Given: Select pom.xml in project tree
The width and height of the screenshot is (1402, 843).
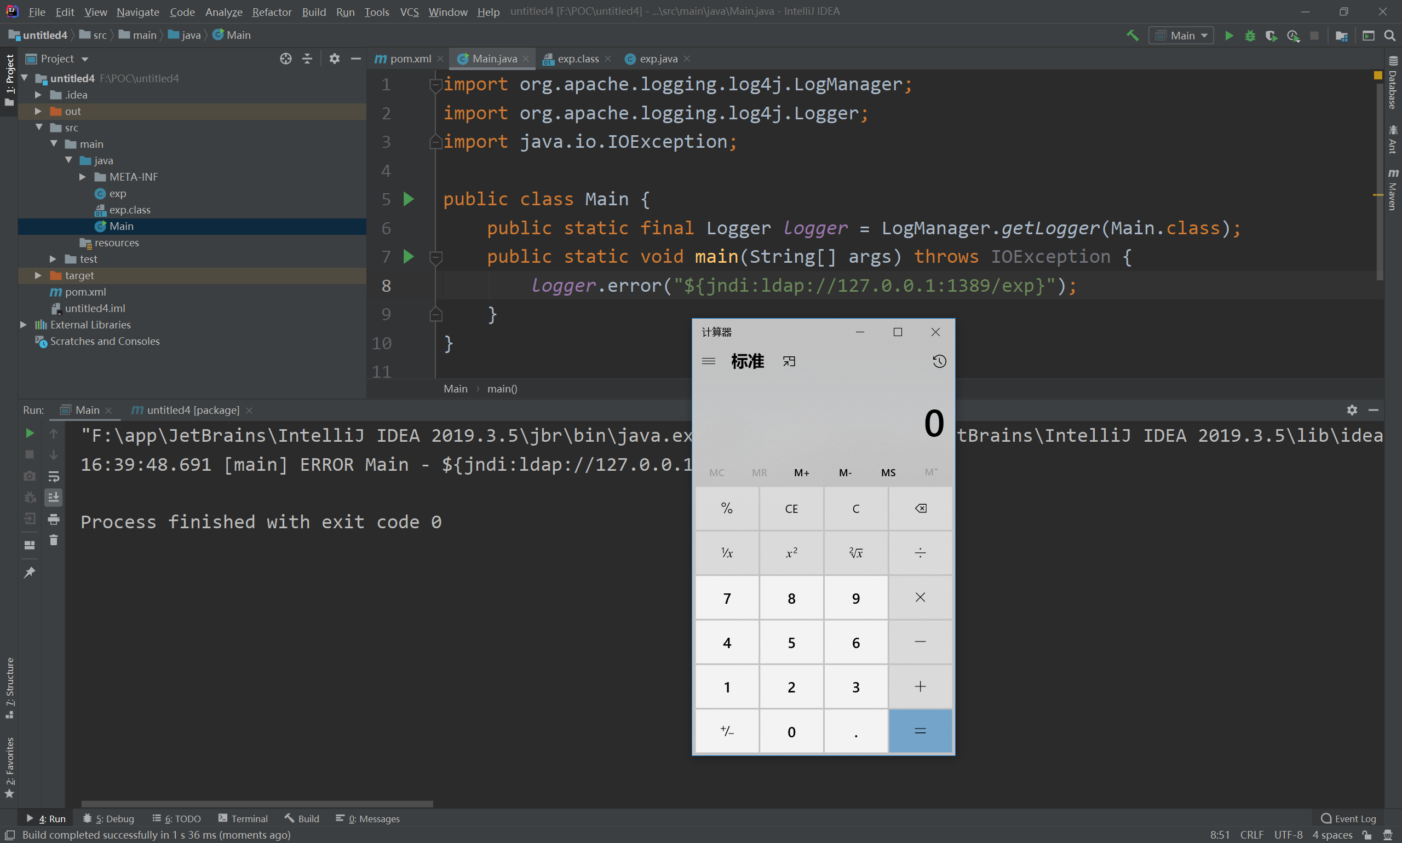Looking at the screenshot, I should click(85, 291).
